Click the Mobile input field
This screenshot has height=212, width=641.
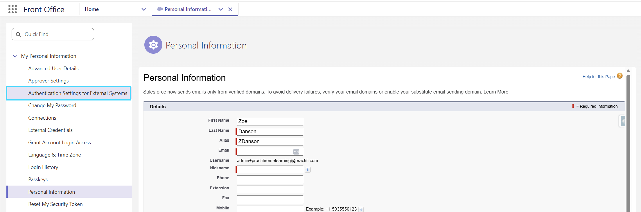tap(270, 209)
